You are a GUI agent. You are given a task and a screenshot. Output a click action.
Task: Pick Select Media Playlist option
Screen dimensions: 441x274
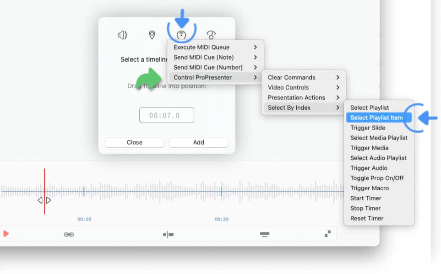(x=379, y=138)
